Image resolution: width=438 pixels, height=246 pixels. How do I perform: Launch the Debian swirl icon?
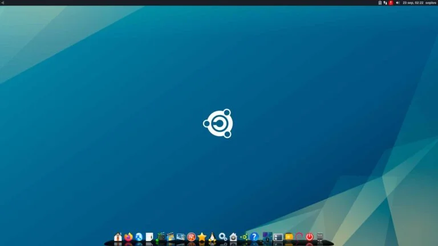click(299, 237)
